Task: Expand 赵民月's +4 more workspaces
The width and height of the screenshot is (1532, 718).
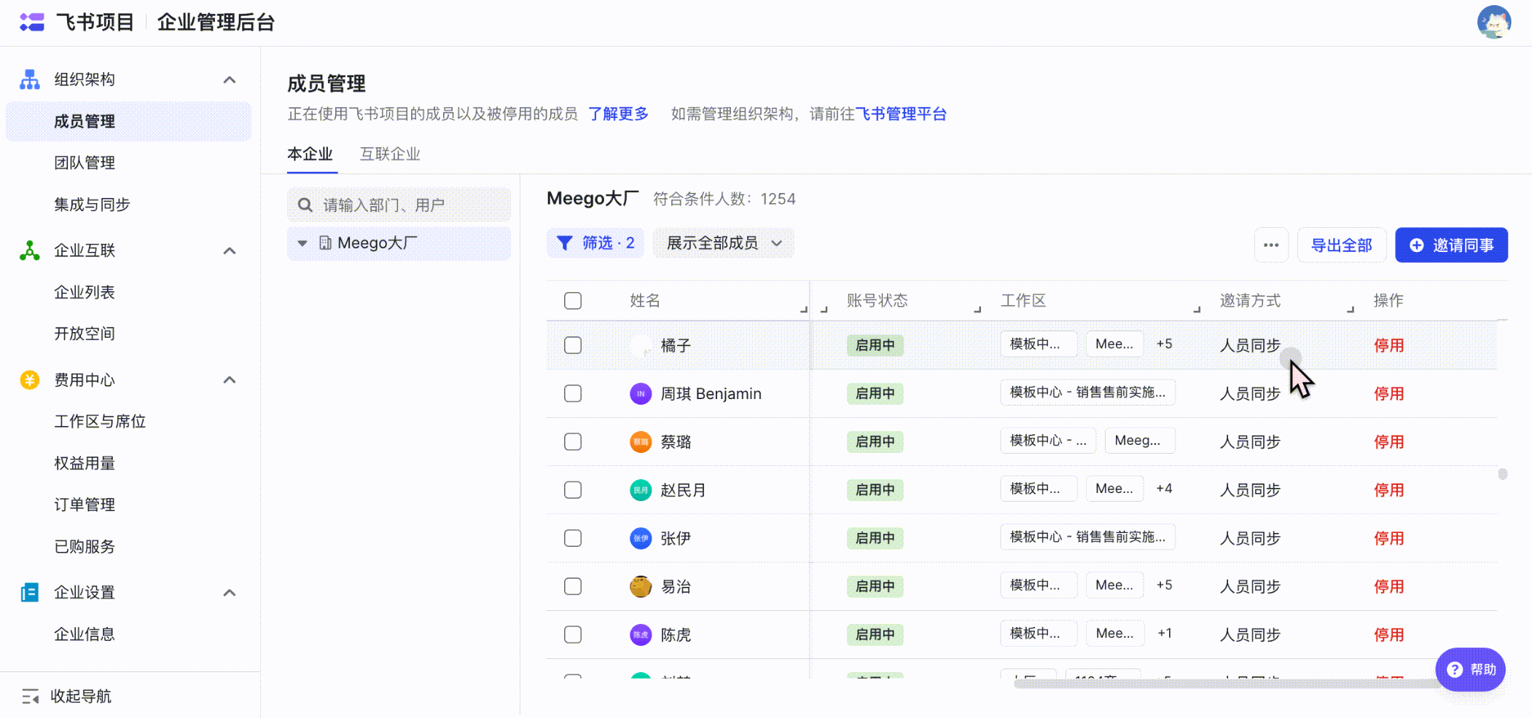Action: (x=1164, y=489)
